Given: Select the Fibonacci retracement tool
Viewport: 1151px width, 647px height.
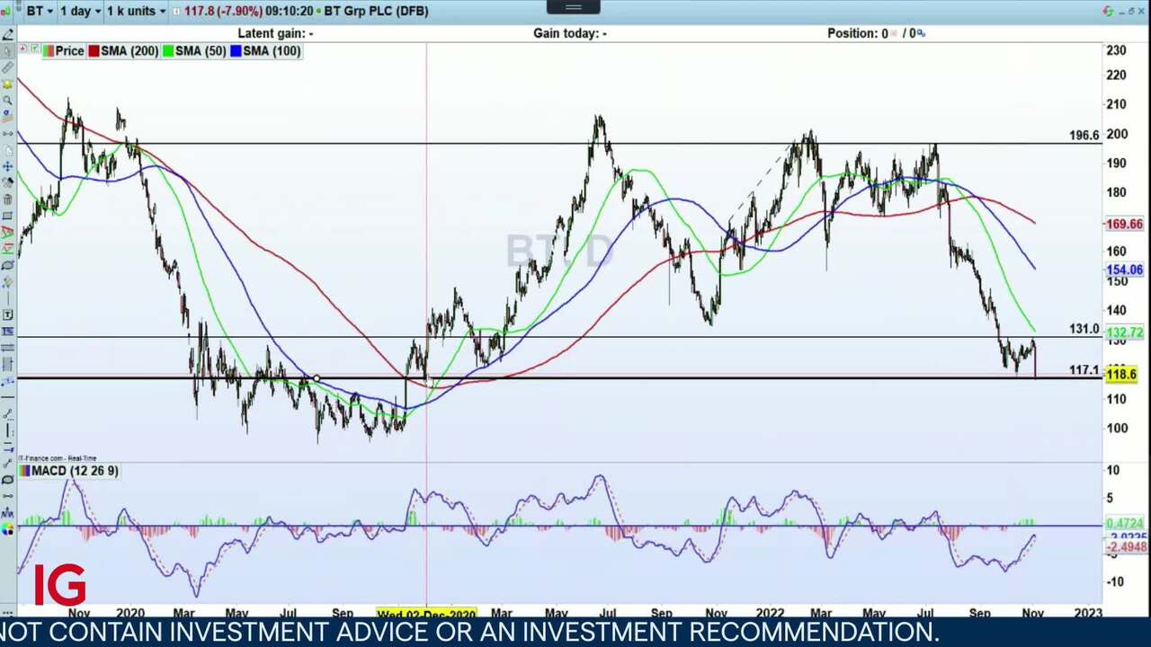Looking at the screenshot, I should click(x=7, y=332).
